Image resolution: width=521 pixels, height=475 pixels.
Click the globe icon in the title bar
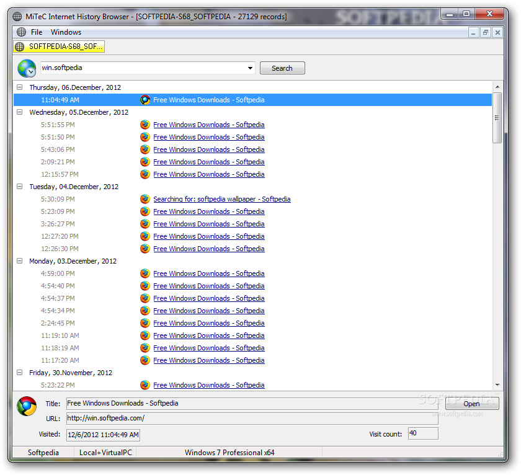(x=17, y=17)
